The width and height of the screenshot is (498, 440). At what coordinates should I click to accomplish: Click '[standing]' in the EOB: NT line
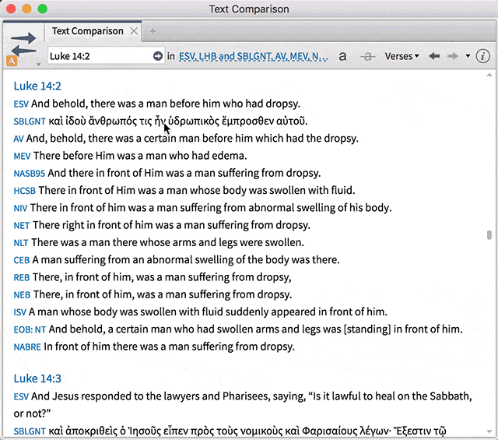367,329
